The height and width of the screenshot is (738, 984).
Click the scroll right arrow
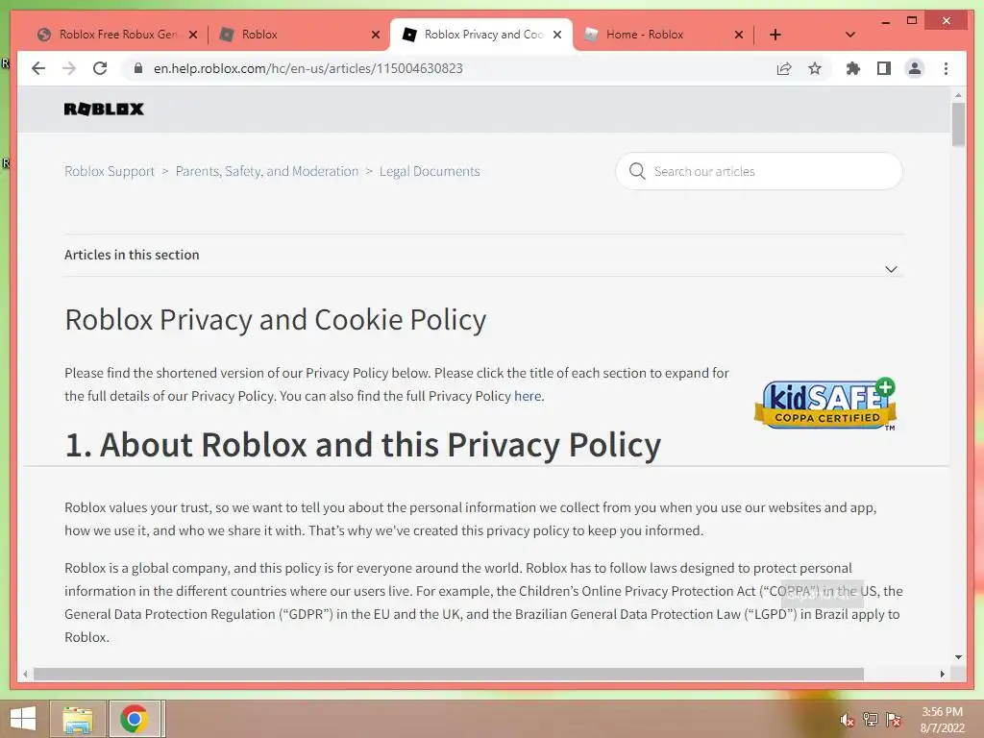point(942,674)
